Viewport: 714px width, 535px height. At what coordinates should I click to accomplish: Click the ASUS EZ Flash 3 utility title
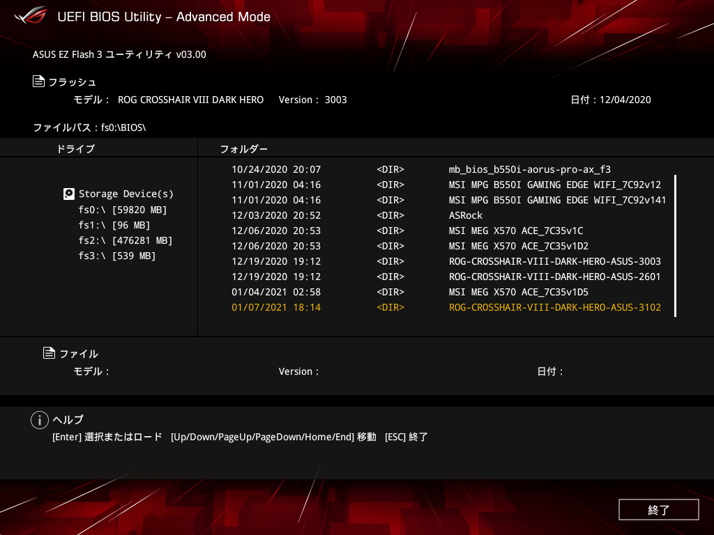click(x=119, y=54)
